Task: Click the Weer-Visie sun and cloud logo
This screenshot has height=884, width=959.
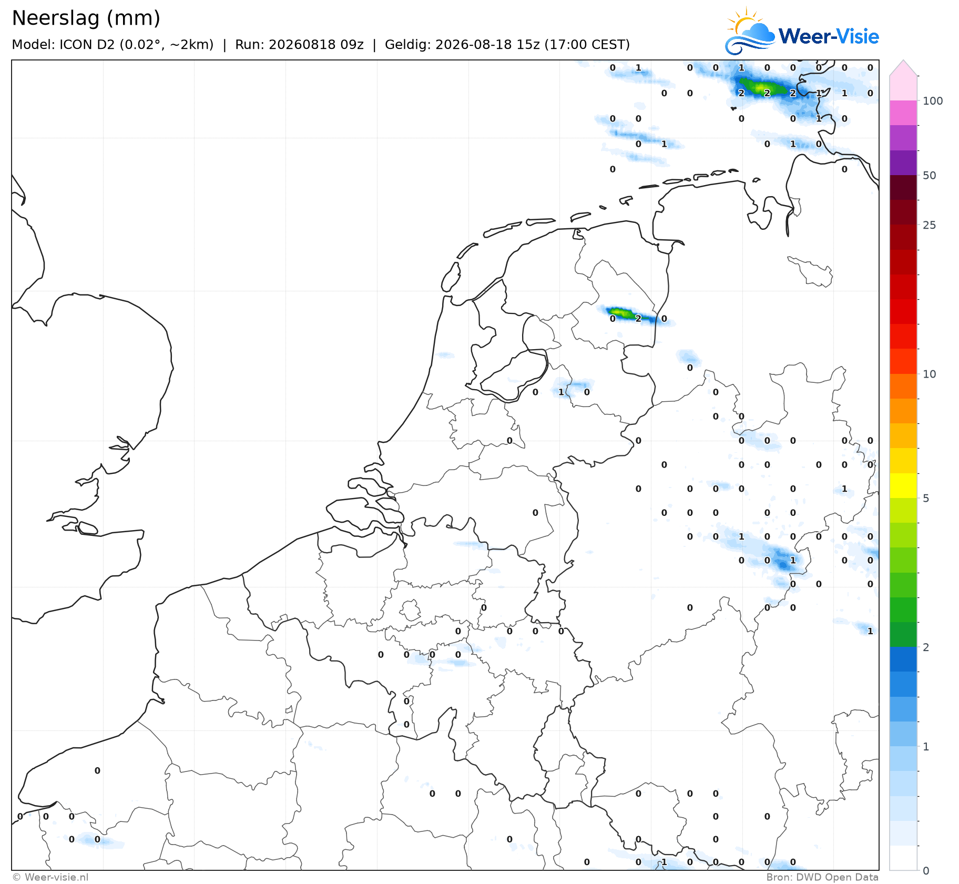Action: (750, 31)
